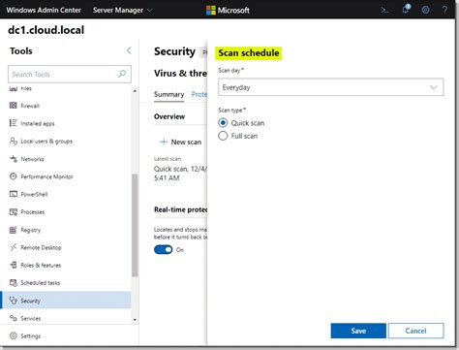
Task: Open the notifications bell icon
Action: tap(406, 9)
